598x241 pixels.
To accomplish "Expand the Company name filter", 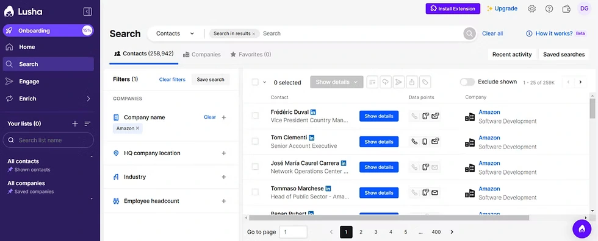I will point(224,117).
